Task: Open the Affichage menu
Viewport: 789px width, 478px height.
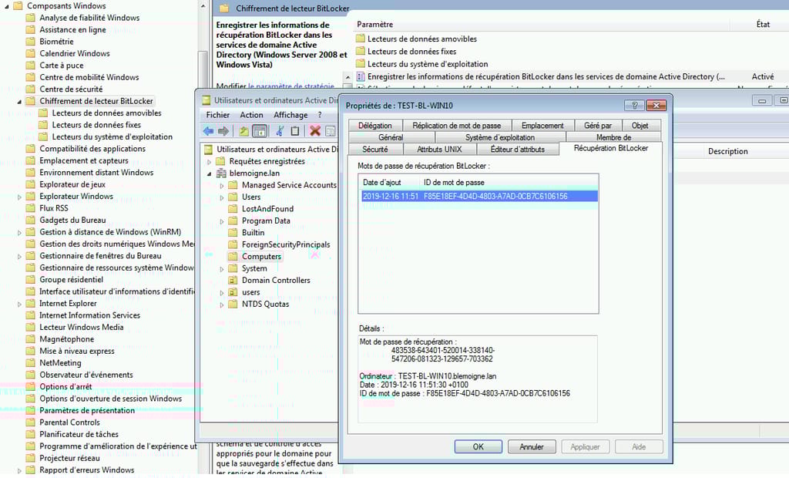Action: tap(290, 114)
